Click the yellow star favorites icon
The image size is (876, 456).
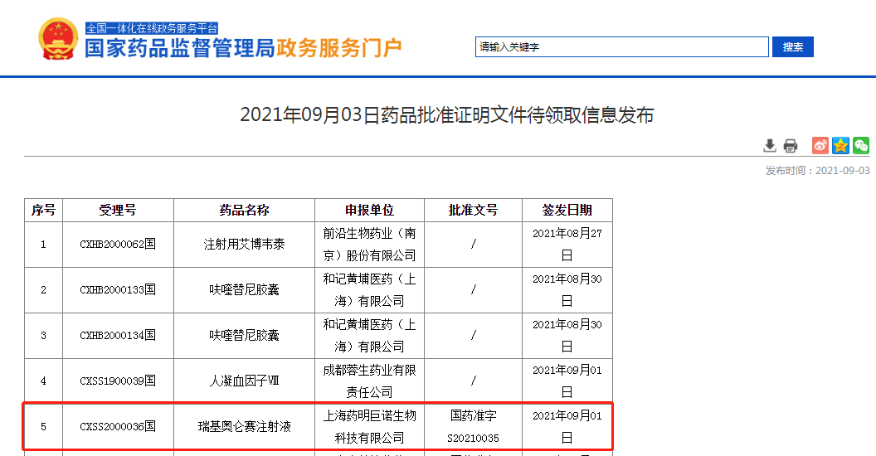point(840,146)
